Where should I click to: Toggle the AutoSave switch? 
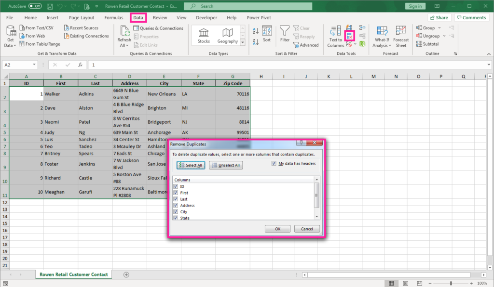(35, 6)
